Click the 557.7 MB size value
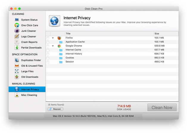Image resolution: width=187 pixels, height=133 pixels. click(159, 50)
